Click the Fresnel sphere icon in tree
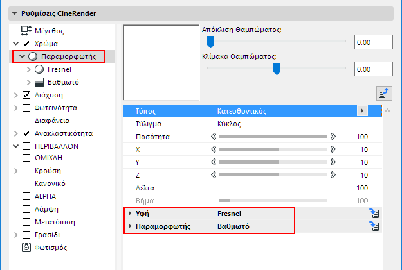 click(39, 69)
